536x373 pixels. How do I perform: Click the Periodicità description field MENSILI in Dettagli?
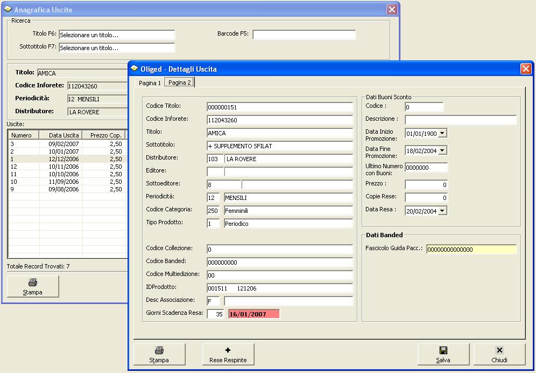[x=288, y=198]
